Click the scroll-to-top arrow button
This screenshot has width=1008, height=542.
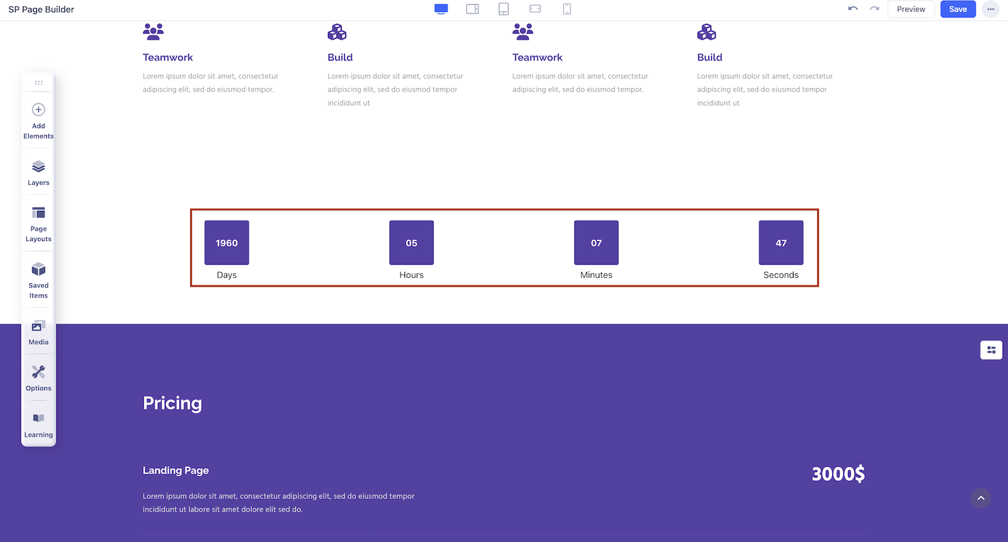[980, 498]
